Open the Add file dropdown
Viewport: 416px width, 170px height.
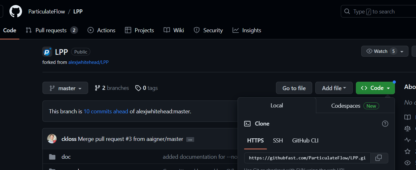click(x=334, y=88)
